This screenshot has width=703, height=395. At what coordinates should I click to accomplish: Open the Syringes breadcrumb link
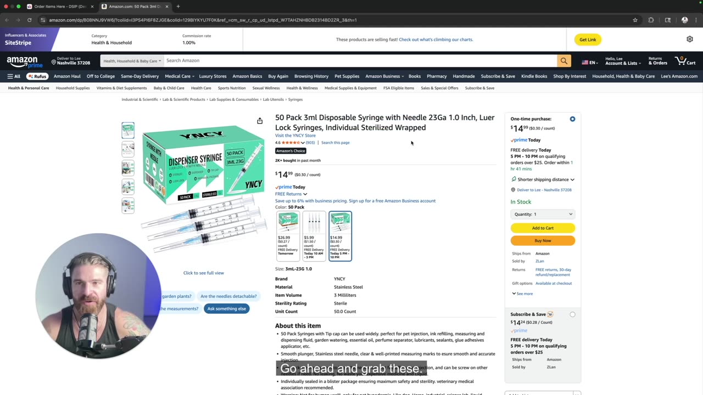(x=295, y=99)
